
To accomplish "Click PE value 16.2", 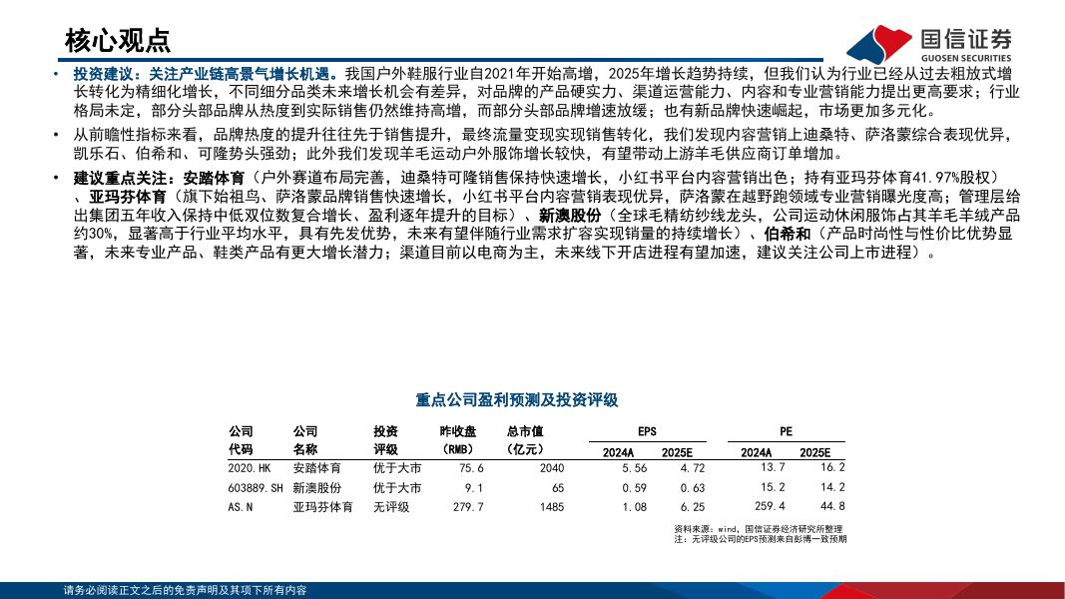I will pyautogui.click(x=832, y=467).
